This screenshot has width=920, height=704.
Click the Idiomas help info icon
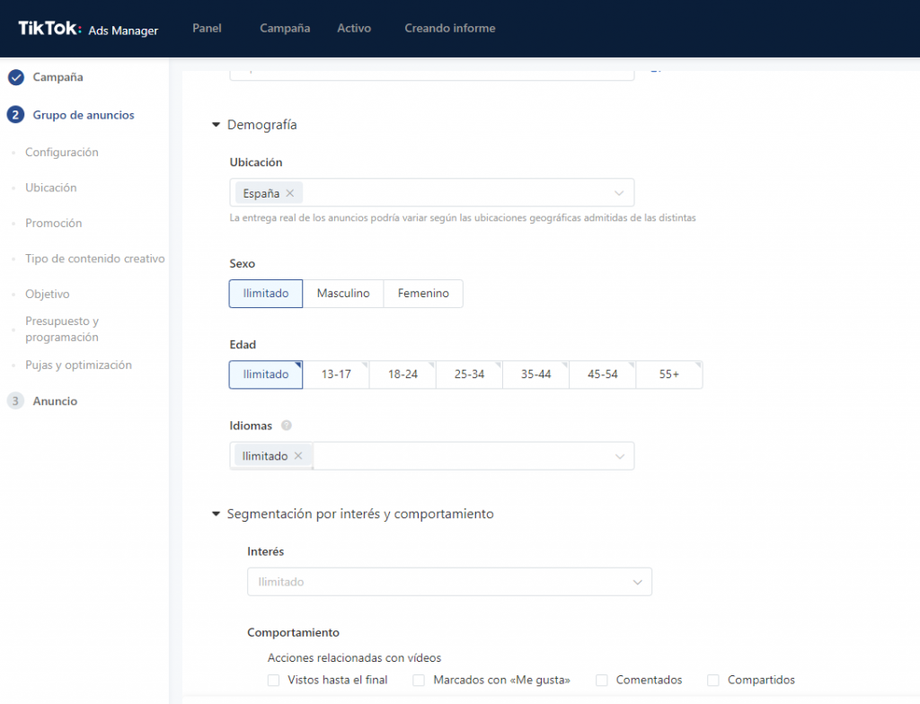pos(287,426)
